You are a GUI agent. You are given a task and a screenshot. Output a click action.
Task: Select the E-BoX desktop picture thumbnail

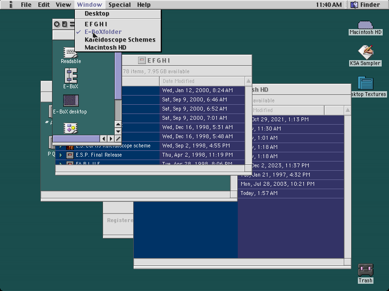click(71, 101)
